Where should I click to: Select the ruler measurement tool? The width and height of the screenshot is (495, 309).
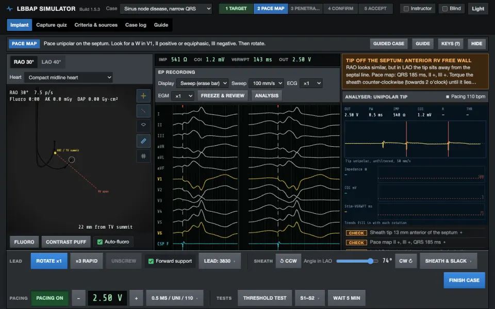click(143, 141)
